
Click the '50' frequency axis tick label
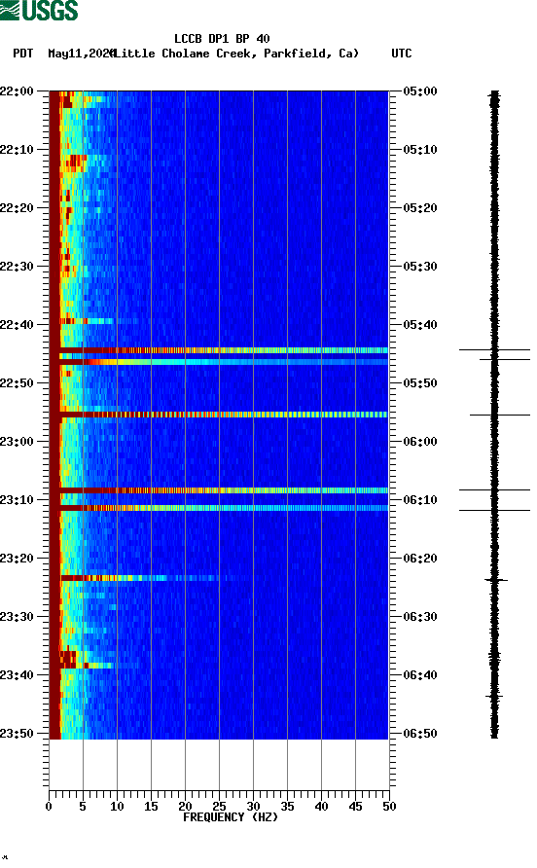click(x=389, y=807)
